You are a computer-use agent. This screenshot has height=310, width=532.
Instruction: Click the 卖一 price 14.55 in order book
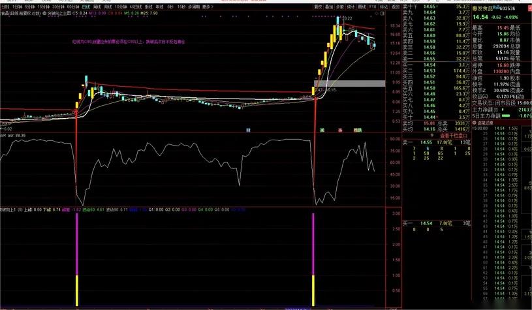click(430, 58)
